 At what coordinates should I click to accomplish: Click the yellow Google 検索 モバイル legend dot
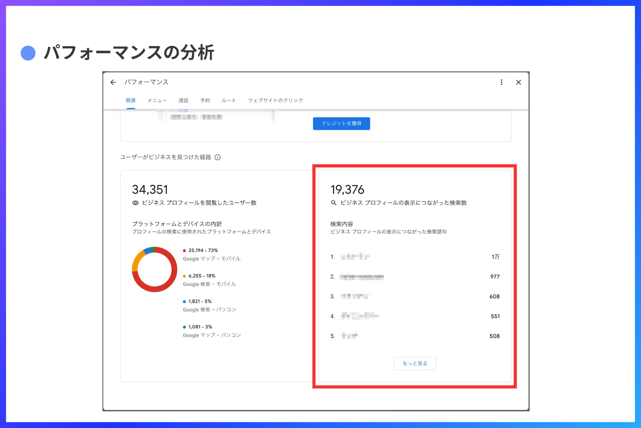coord(184,275)
